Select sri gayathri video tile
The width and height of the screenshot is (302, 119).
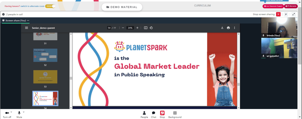pyautogui.click(x=279, y=48)
